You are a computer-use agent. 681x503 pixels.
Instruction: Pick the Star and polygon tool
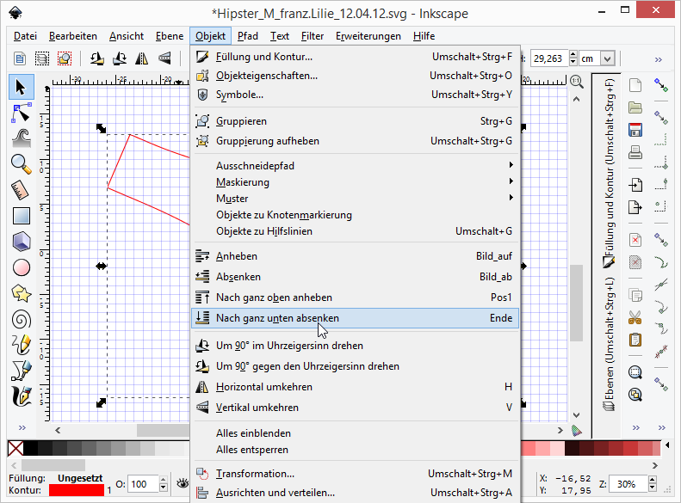[22, 293]
